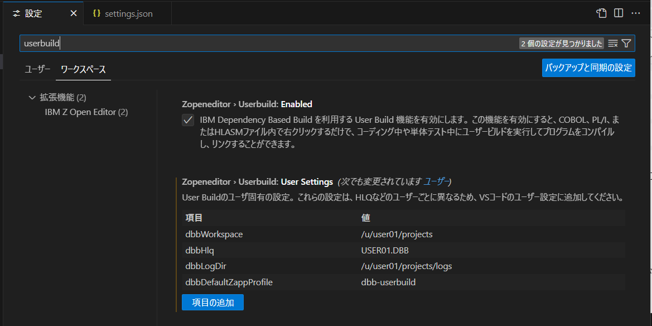Open the more actions ellipsis menu
This screenshot has width=652, height=326.
tap(636, 13)
